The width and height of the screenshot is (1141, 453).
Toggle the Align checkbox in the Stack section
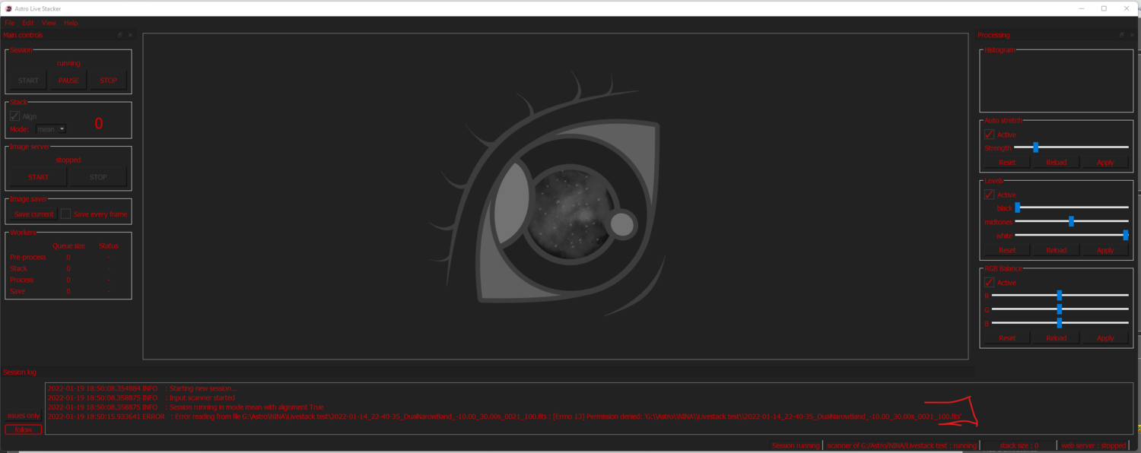pyautogui.click(x=14, y=116)
